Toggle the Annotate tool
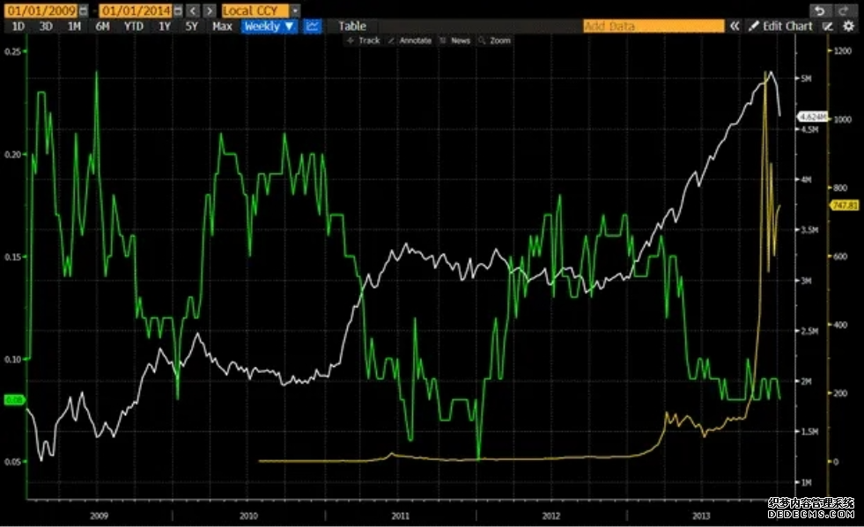The height and width of the screenshot is (527, 864). pos(410,40)
